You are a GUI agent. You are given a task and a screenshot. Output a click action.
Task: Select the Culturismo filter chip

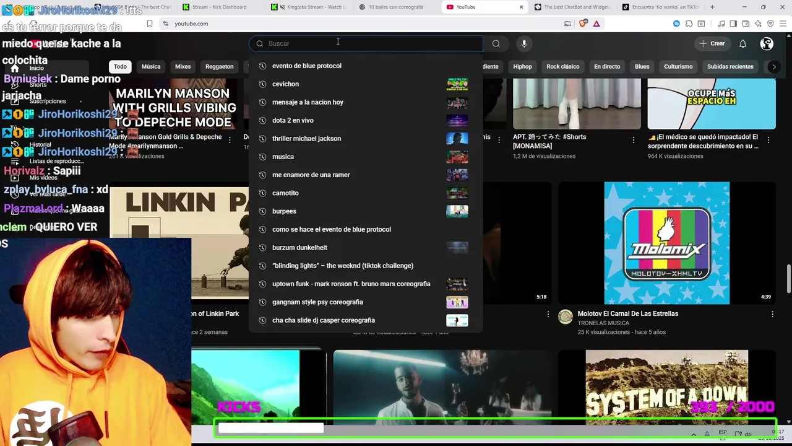point(678,66)
